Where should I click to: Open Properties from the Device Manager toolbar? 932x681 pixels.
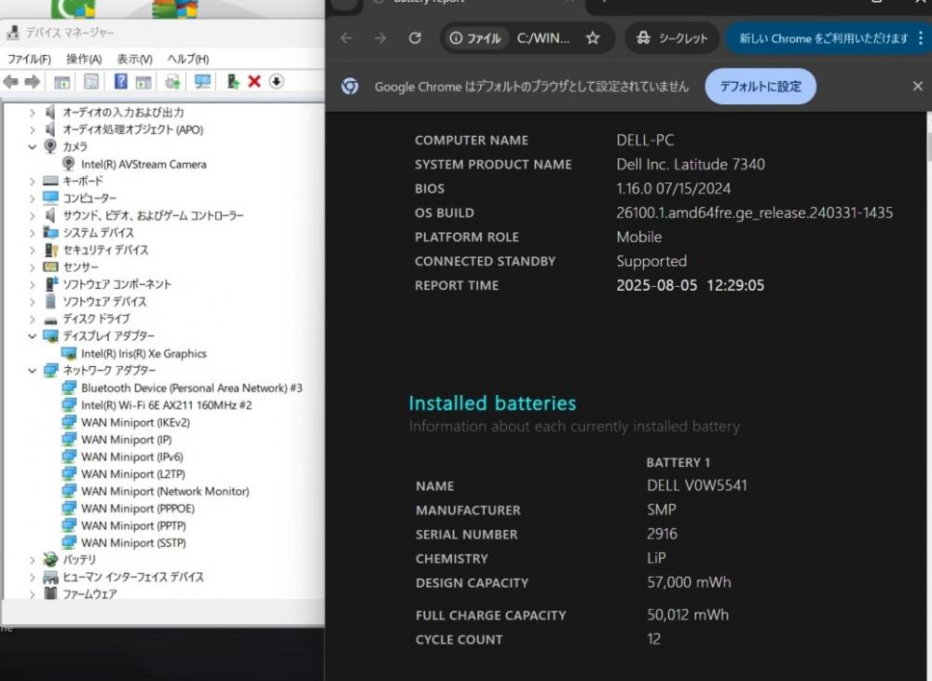pos(91,81)
